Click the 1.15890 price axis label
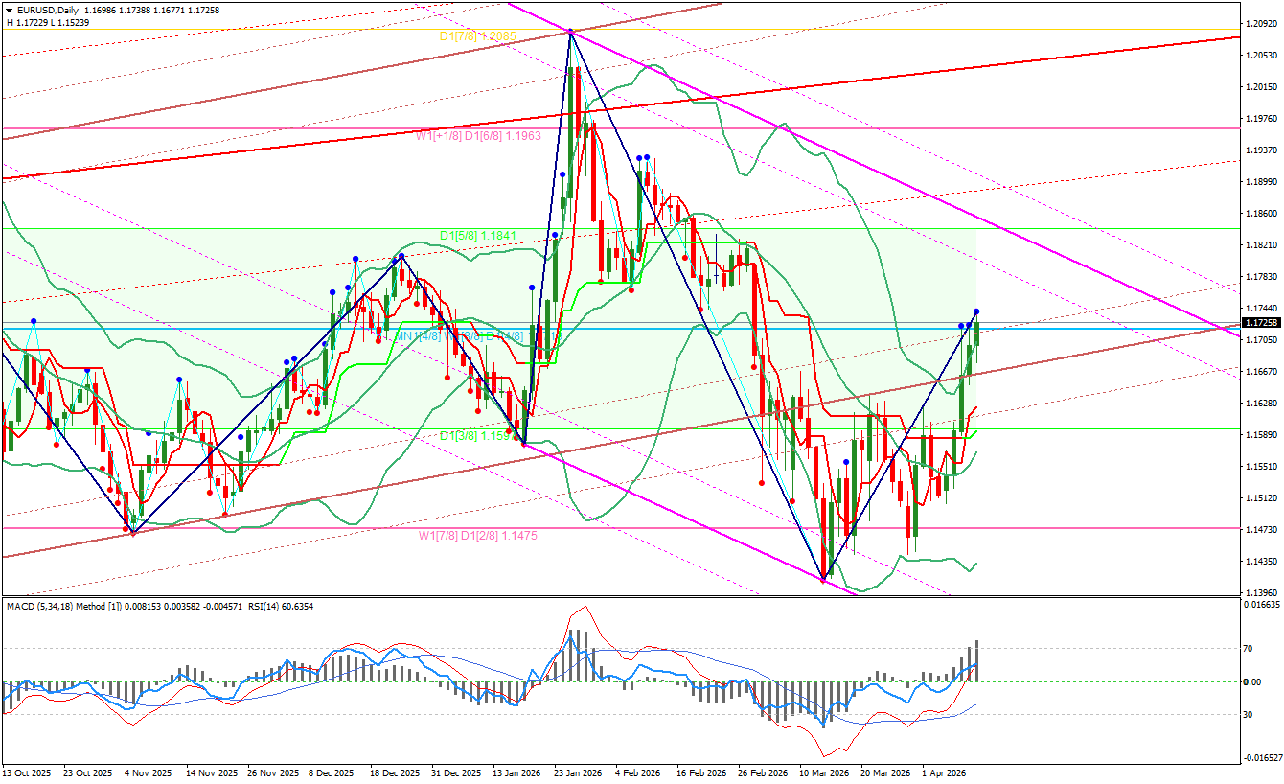 pyautogui.click(x=1260, y=434)
